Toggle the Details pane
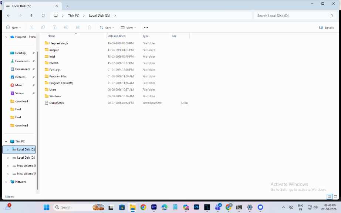 coord(326,28)
